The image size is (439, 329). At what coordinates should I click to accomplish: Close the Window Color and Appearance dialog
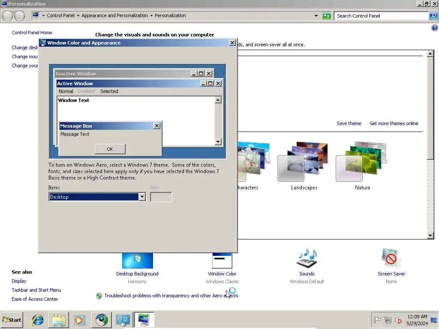click(232, 42)
